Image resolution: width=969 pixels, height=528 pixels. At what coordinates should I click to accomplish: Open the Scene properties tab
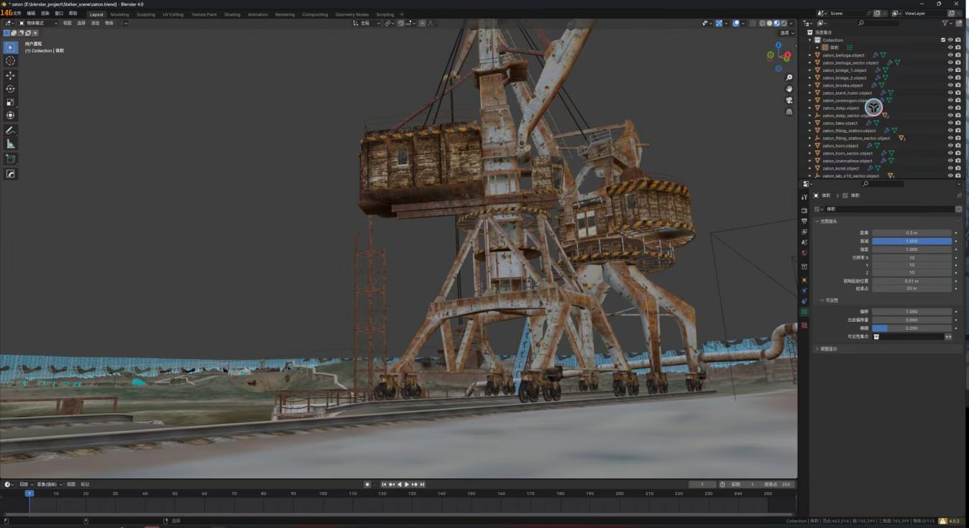tap(804, 243)
